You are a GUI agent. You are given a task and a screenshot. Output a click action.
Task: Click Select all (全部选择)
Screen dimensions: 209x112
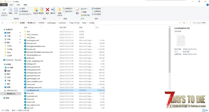pos(96,9)
